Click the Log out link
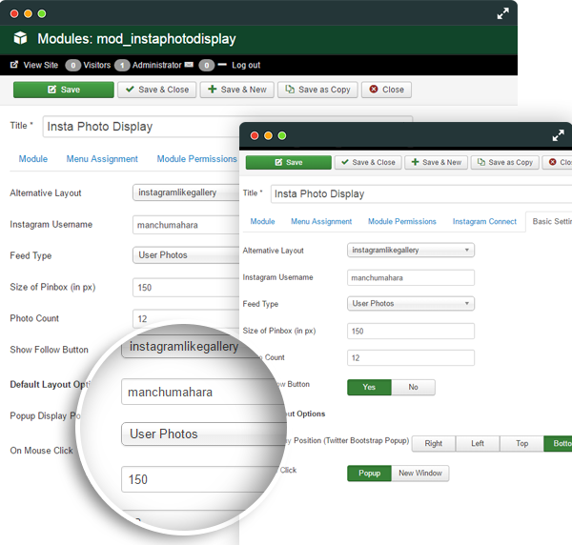This screenshot has width=572, height=545. (x=246, y=65)
